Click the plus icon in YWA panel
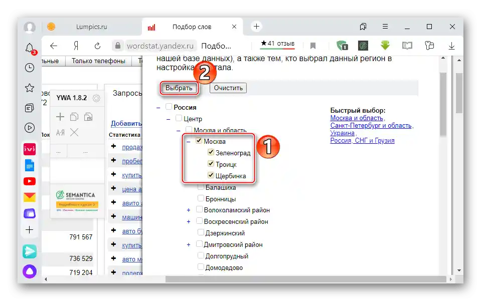 coord(60,117)
